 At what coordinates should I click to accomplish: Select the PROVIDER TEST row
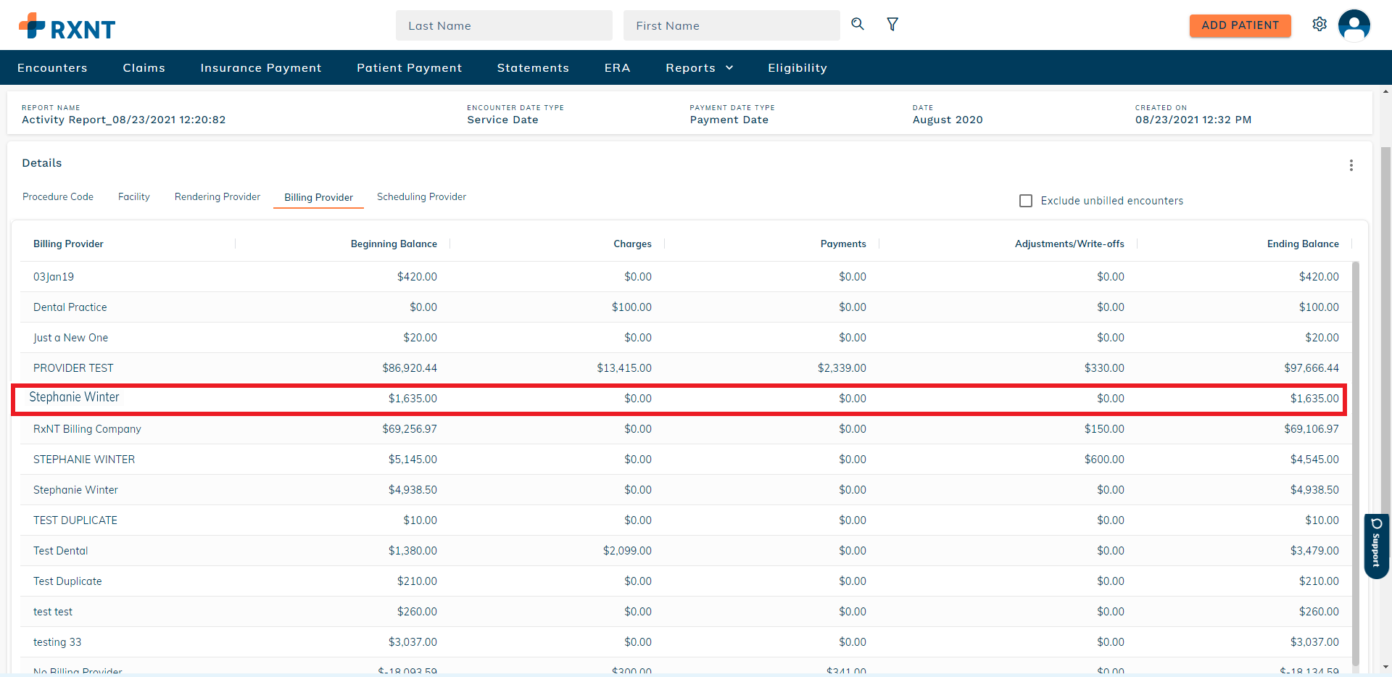[686, 368]
